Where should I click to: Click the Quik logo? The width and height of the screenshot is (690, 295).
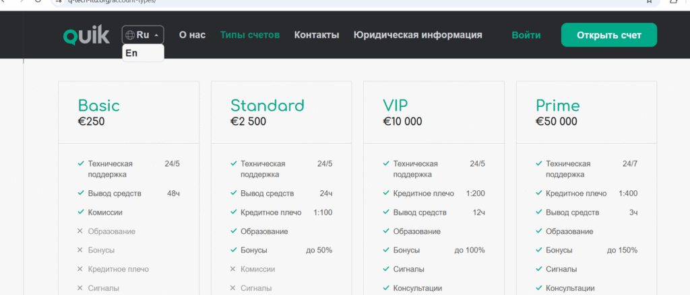coord(86,35)
